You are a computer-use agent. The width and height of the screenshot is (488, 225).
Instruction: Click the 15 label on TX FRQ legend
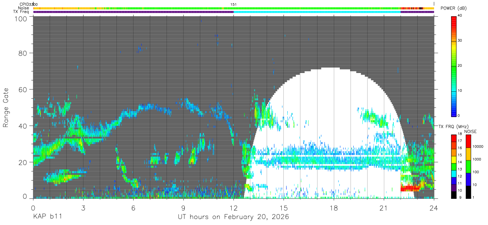pyautogui.click(x=460, y=154)
